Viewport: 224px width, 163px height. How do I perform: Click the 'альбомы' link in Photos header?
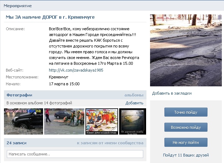(x=134, y=95)
